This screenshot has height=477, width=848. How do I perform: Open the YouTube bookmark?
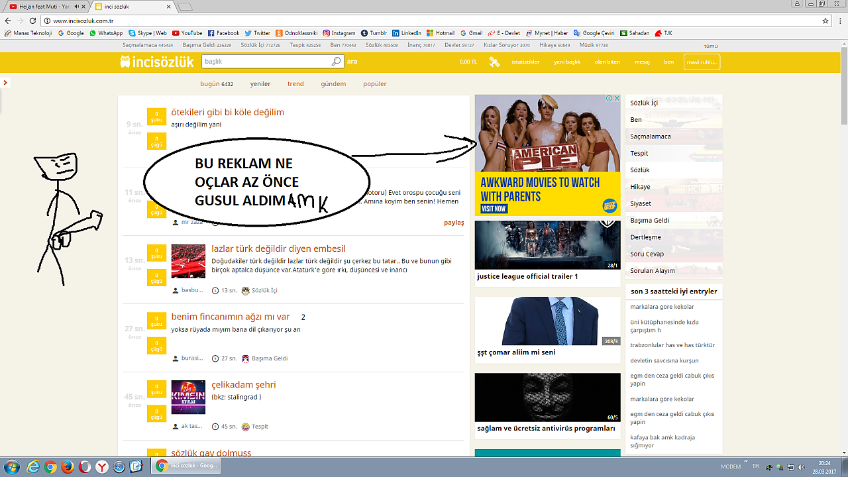click(x=187, y=33)
